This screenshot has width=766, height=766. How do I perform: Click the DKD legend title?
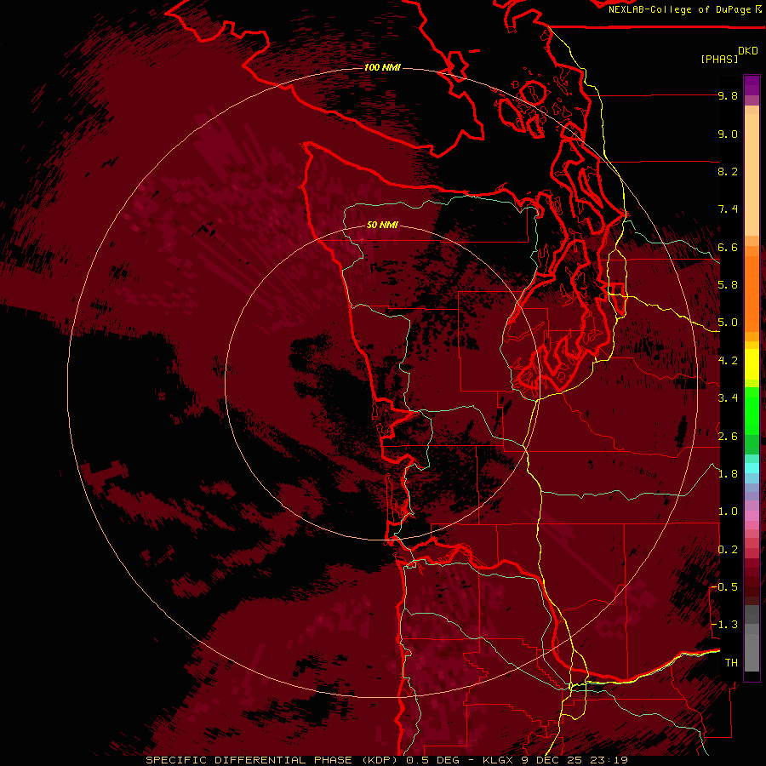click(x=748, y=51)
